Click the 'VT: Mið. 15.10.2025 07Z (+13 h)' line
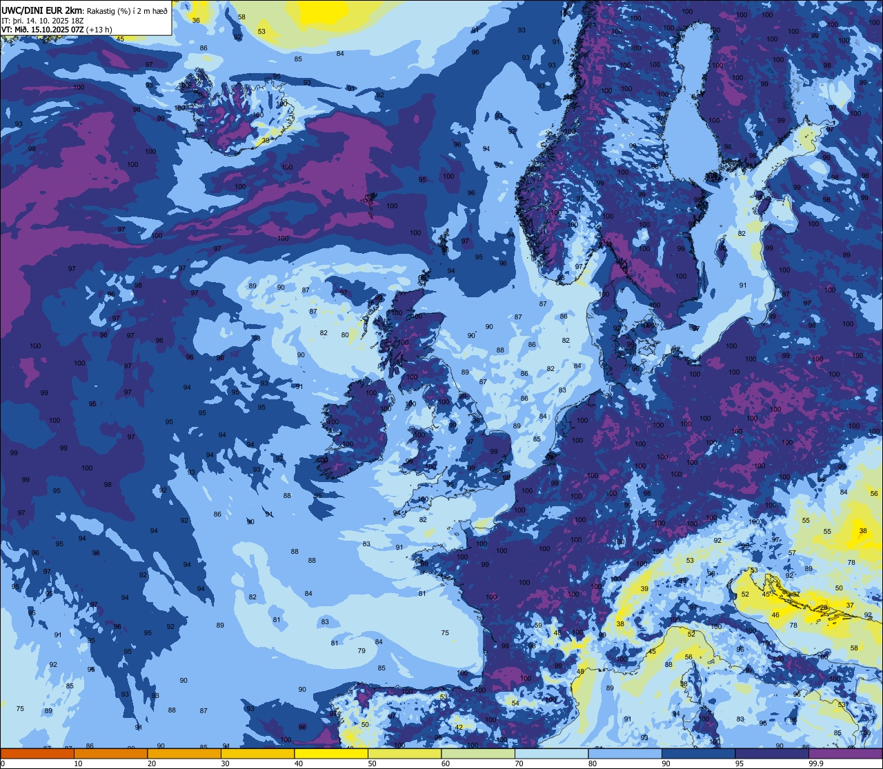883x769 pixels. (x=57, y=30)
